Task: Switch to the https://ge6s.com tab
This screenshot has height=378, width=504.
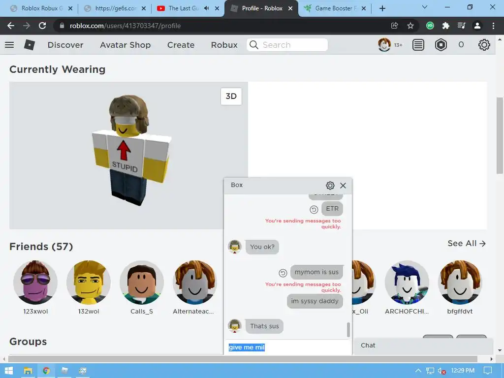Action: (115, 8)
